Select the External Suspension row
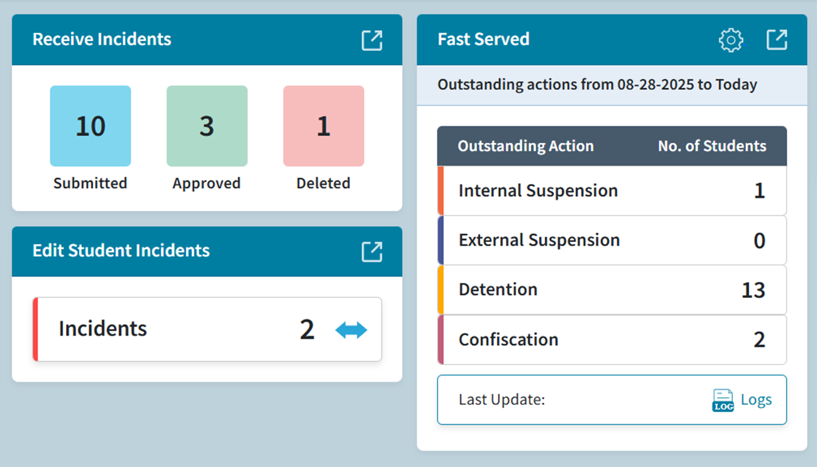Screen dimensions: 817x467 pos(611,240)
